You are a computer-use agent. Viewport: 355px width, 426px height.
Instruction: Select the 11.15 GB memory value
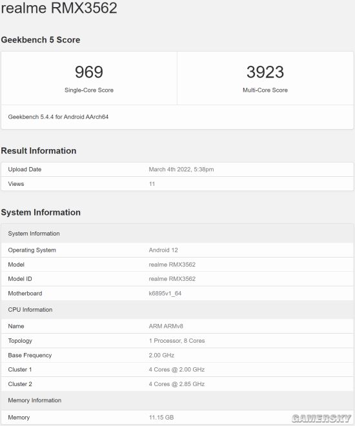pos(161,418)
